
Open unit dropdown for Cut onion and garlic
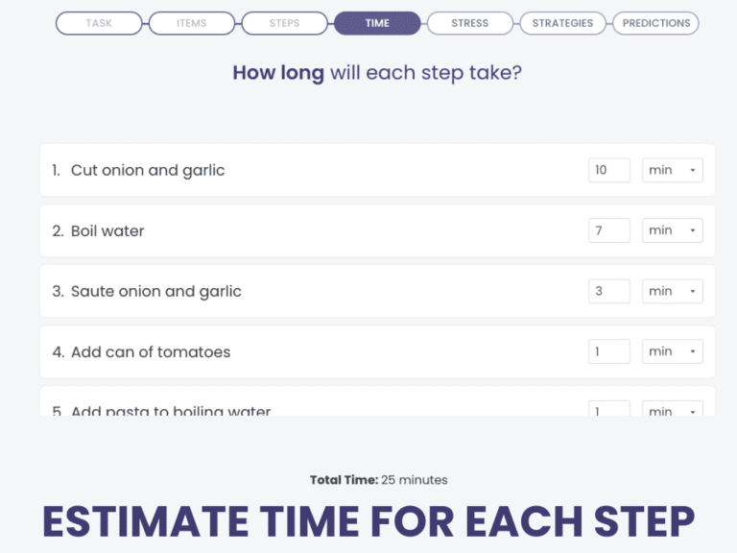(673, 170)
